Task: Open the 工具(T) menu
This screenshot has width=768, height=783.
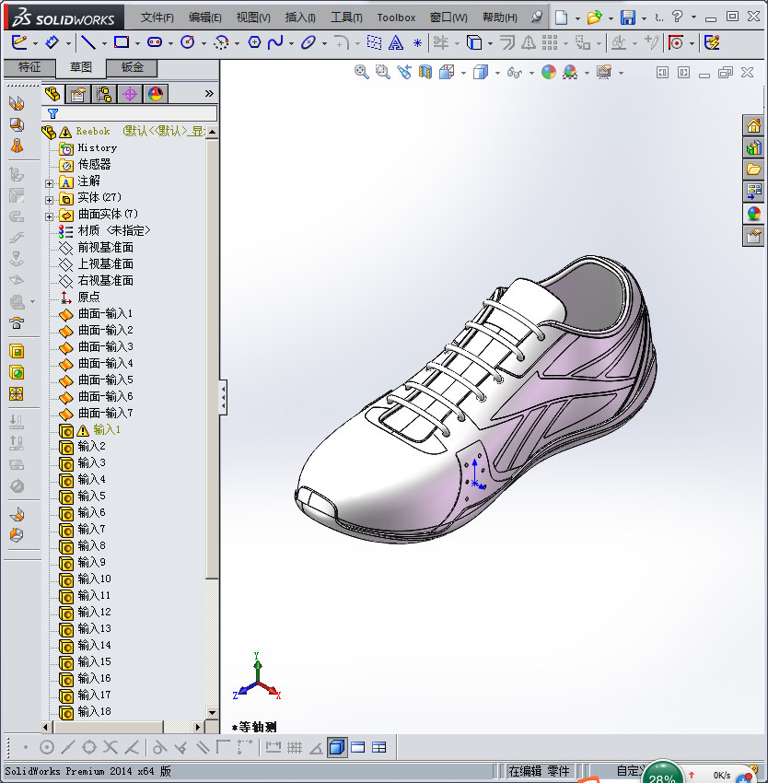Action: tap(346, 18)
